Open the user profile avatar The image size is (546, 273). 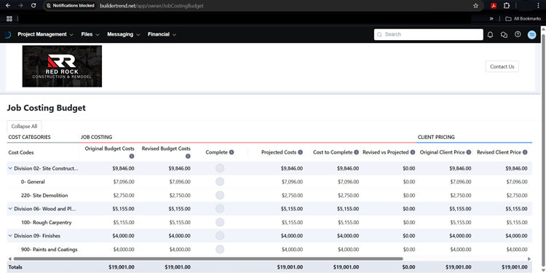click(531, 34)
